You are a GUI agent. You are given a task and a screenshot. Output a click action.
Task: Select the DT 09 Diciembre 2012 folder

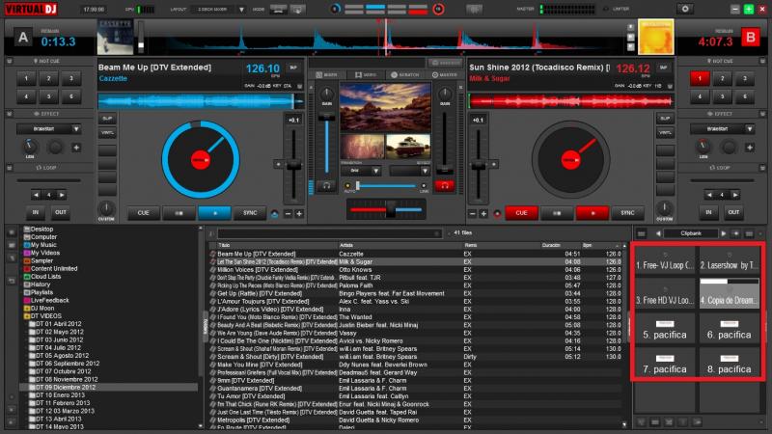(x=65, y=388)
